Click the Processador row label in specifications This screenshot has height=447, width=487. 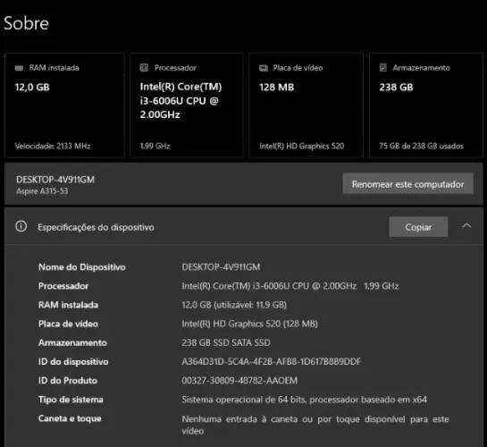tap(63, 286)
